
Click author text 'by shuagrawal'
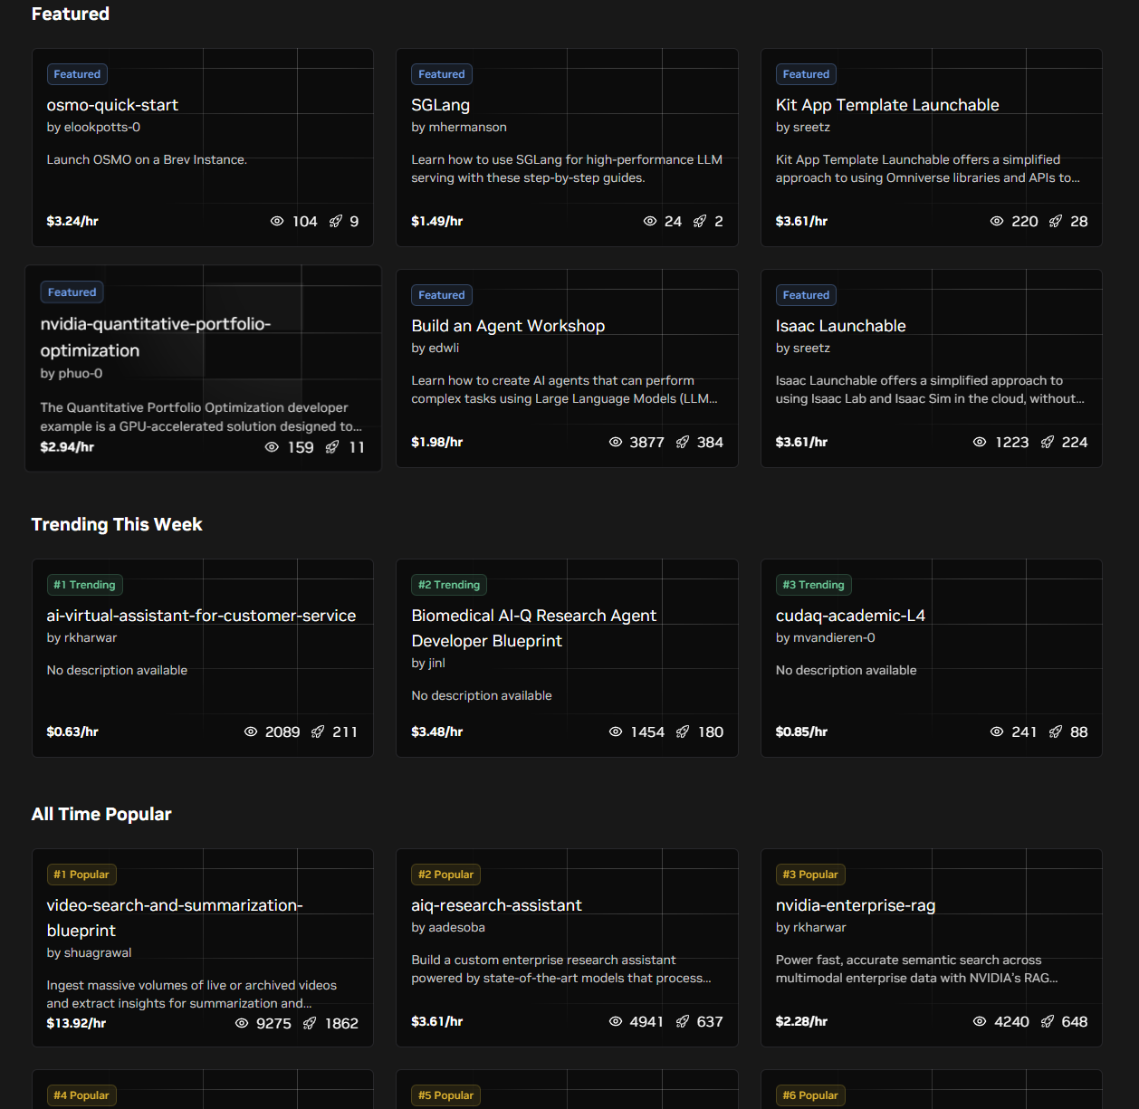89,953
